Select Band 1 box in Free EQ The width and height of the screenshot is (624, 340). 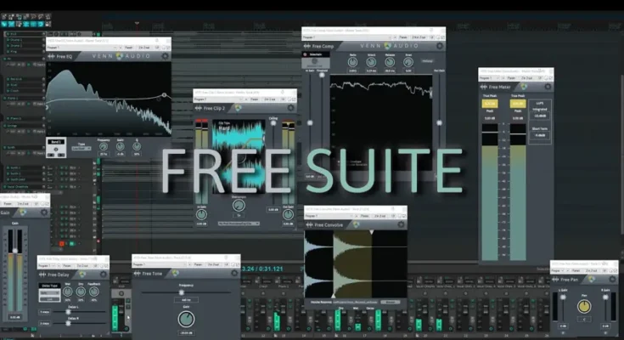click(x=56, y=147)
